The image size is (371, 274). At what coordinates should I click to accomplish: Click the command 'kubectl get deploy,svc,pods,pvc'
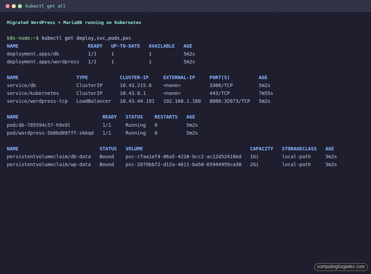click(86, 38)
